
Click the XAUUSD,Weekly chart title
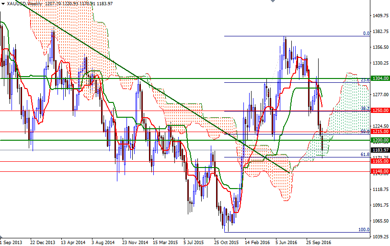[x=22, y=4]
